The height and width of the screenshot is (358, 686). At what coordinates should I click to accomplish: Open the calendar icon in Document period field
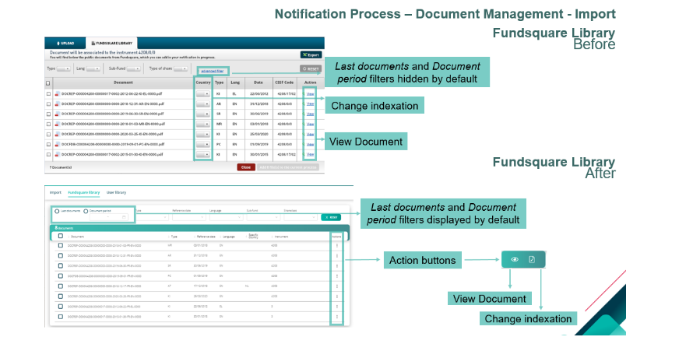pyautogui.click(x=125, y=217)
